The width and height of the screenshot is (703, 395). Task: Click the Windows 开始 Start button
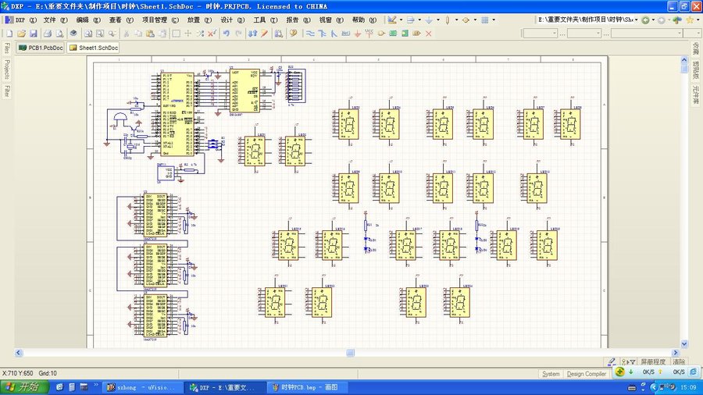tap(23, 387)
